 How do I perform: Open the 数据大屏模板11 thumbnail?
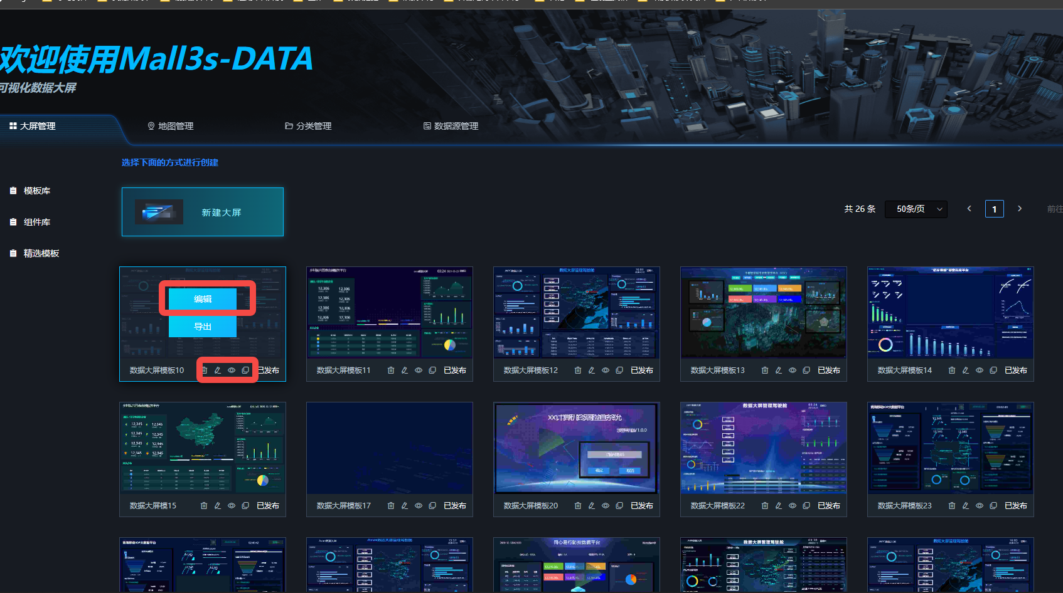(390, 313)
